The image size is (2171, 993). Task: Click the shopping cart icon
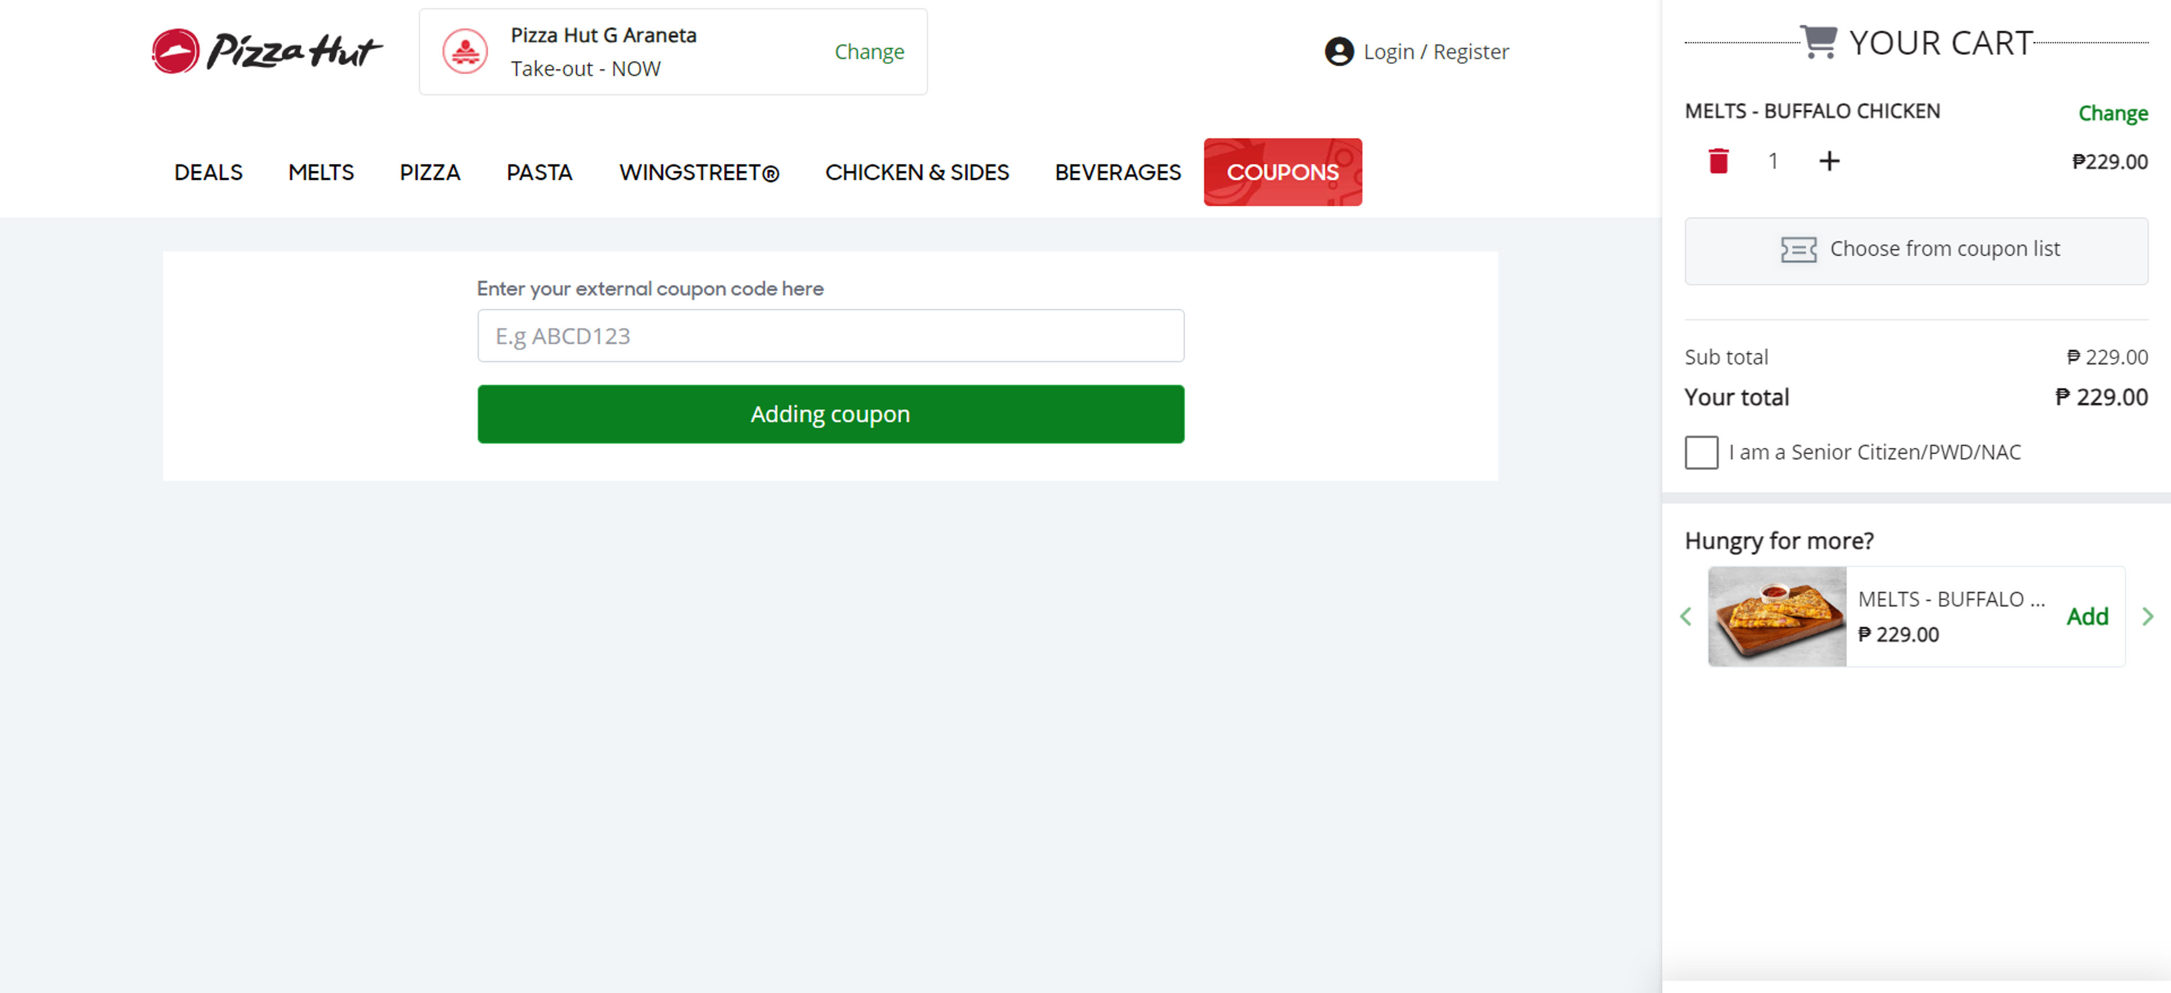pyautogui.click(x=1819, y=41)
